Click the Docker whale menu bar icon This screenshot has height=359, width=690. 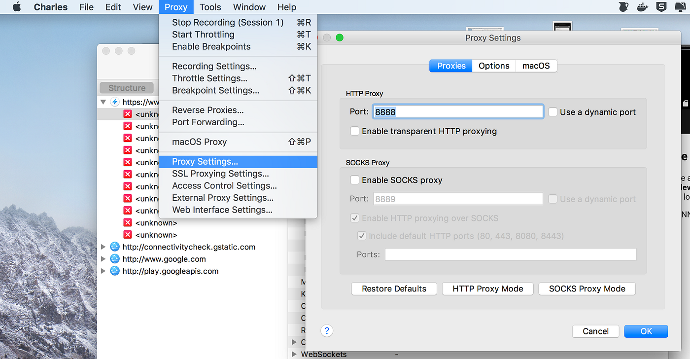pos(642,7)
